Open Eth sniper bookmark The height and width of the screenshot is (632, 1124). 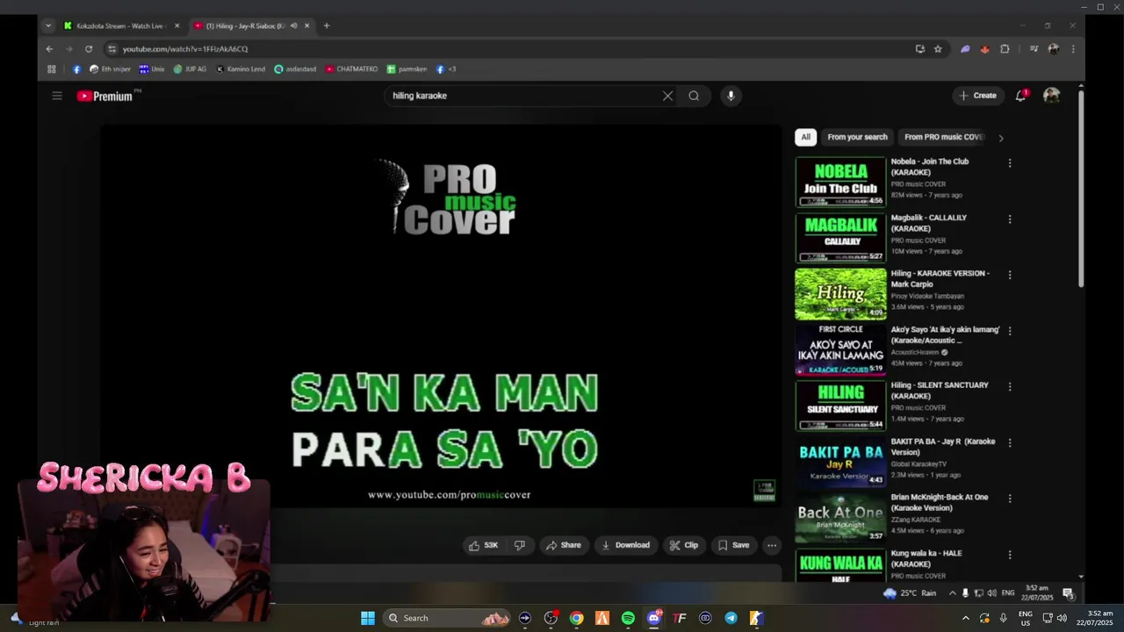[111, 69]
